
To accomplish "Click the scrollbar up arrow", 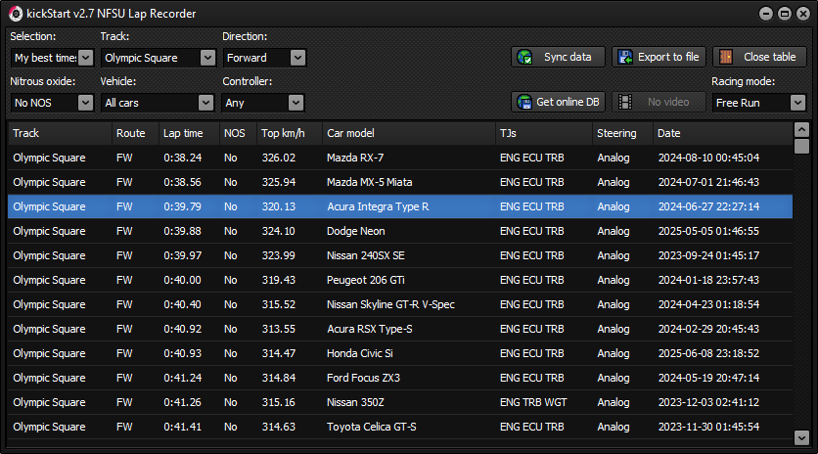I will pos(801,129).
